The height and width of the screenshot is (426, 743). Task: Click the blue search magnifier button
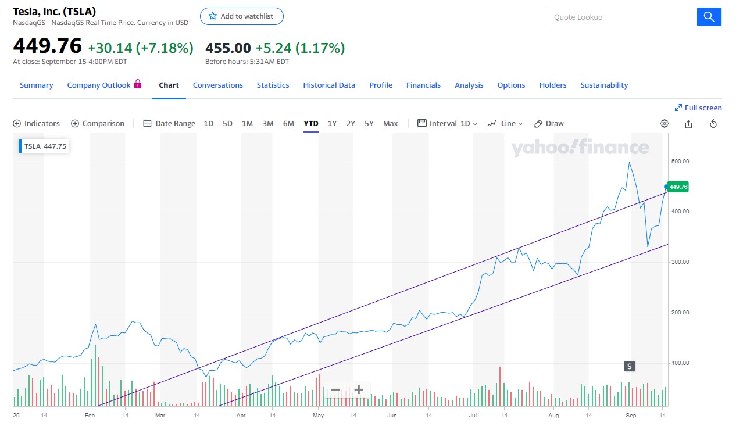point(709,17)
